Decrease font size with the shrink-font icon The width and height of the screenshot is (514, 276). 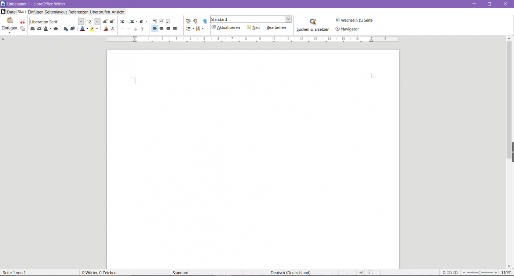[x=112, y=21]
